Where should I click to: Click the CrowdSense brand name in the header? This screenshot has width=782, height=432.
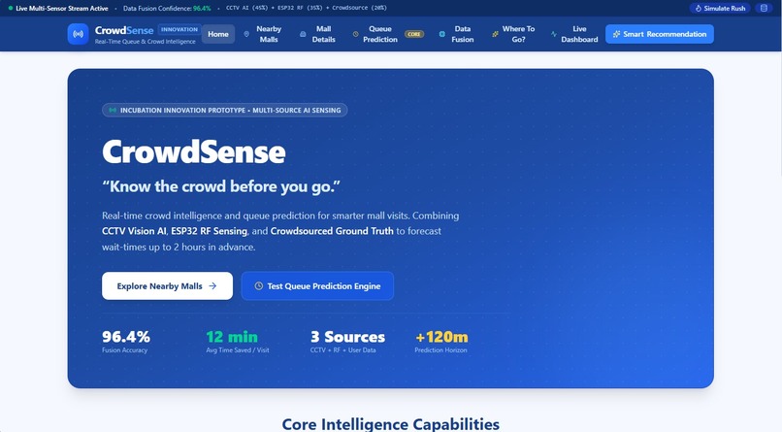(x=124, y=30)
